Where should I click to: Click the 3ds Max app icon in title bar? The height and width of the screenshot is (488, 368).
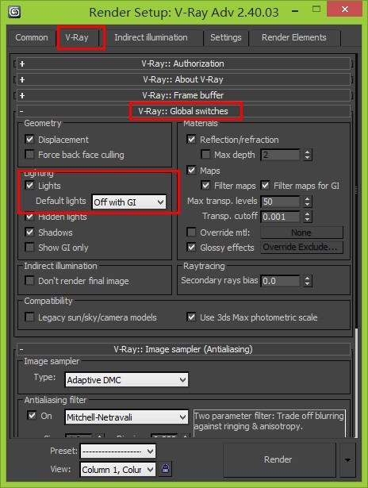click(x=14, y=12)
